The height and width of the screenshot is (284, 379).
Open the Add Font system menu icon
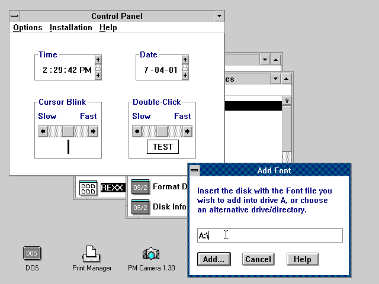tap(194, 170)
